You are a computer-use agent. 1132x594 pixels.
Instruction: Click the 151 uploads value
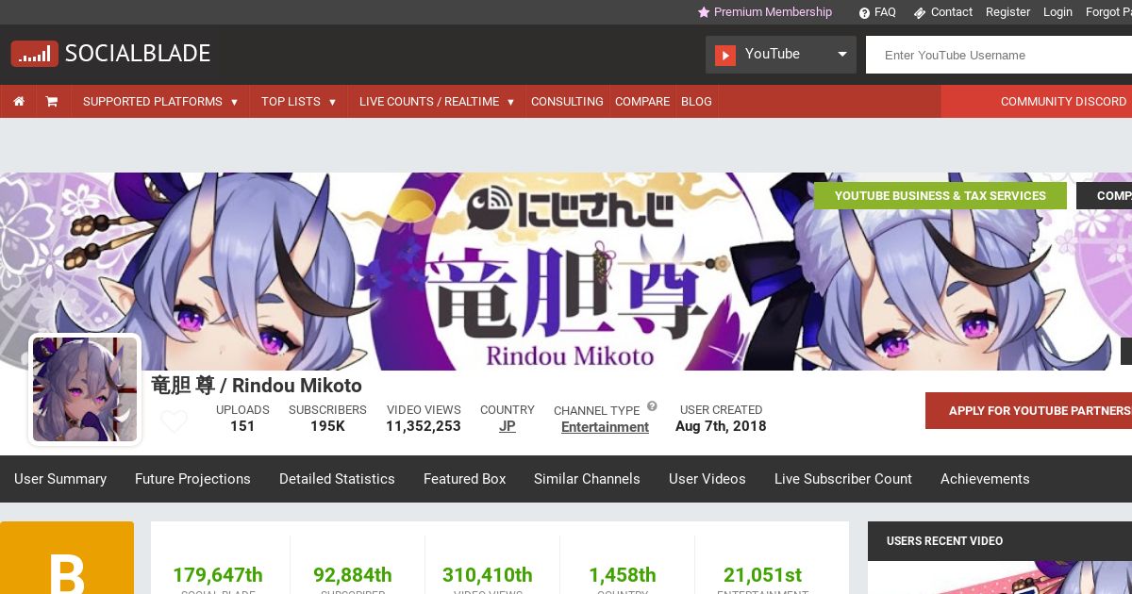point(242,426)
